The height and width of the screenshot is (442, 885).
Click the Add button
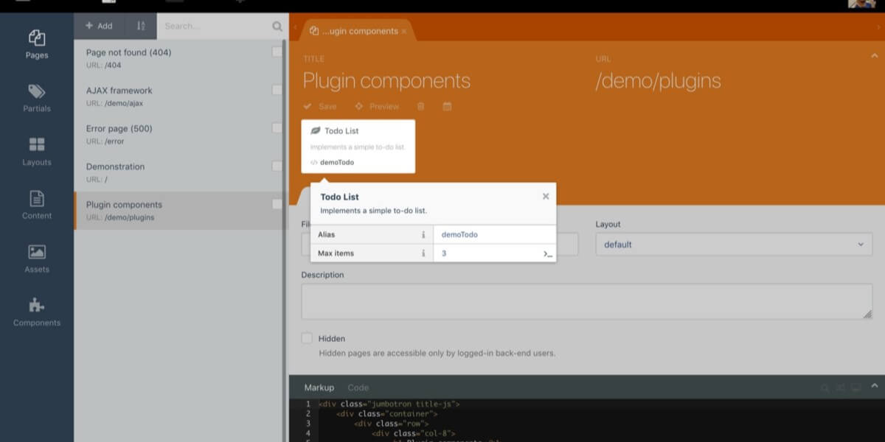pos(100,26)
